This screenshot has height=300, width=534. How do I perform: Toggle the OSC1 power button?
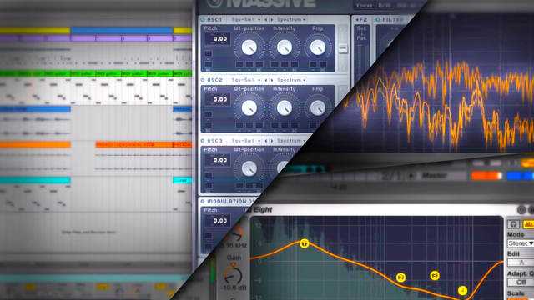point(203,19)
